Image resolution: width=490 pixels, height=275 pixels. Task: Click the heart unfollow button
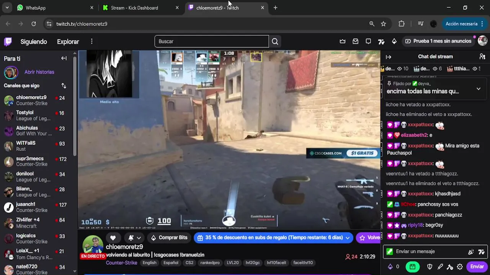(x=113, y=238)
